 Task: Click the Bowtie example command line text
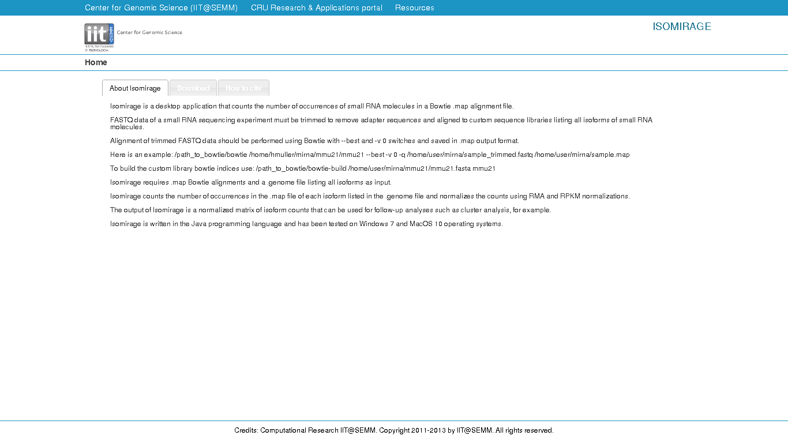(369, 155)
